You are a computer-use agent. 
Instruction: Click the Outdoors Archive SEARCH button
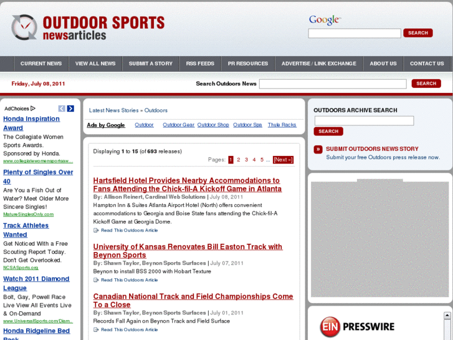[x=328, y=132]
